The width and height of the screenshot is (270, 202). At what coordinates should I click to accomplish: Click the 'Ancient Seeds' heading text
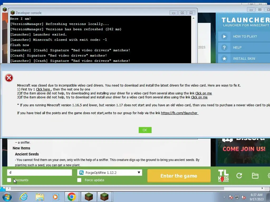coord(27,154)
